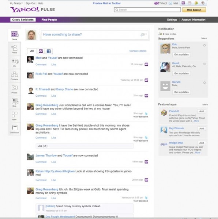The height and width of the screenshot is (219, 218).
Task: Expand More in Featured apps
Action: coord(205,104)
